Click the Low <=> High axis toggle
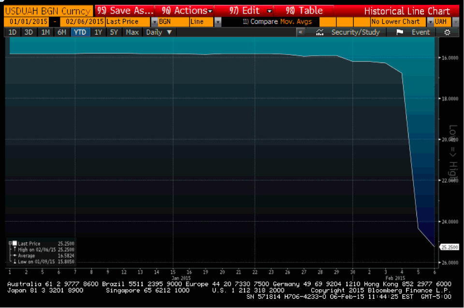The height and width of the screenshot is (308, 464). [453, 151]
